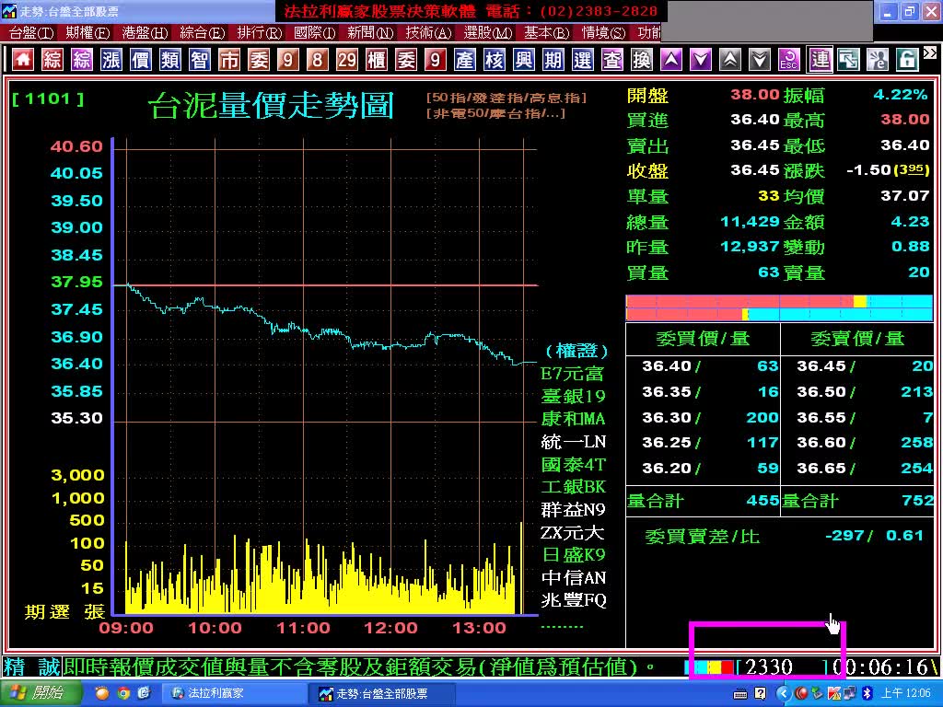This screenshot has width=943, height=707.
Task: Click the 興 emerging market toolbar icon
Action: 524,60
